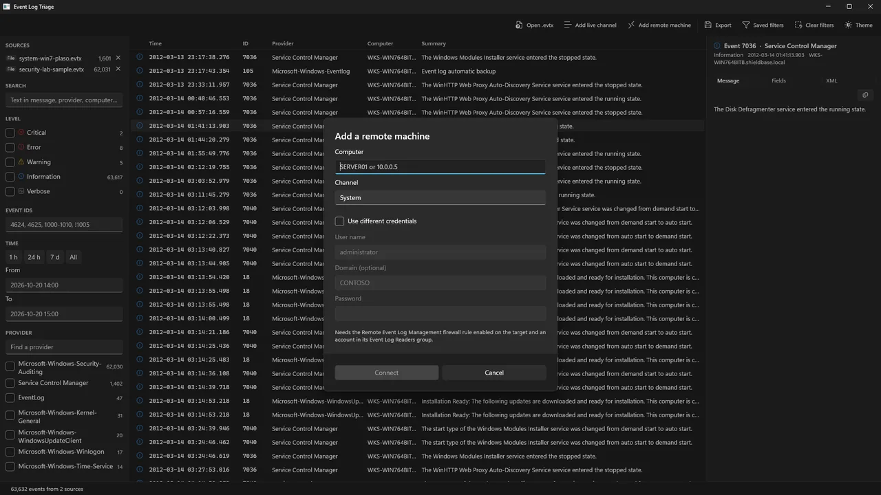Check the EventLog provider filter
Screen dimensions: 881x495
click(10, 398)
